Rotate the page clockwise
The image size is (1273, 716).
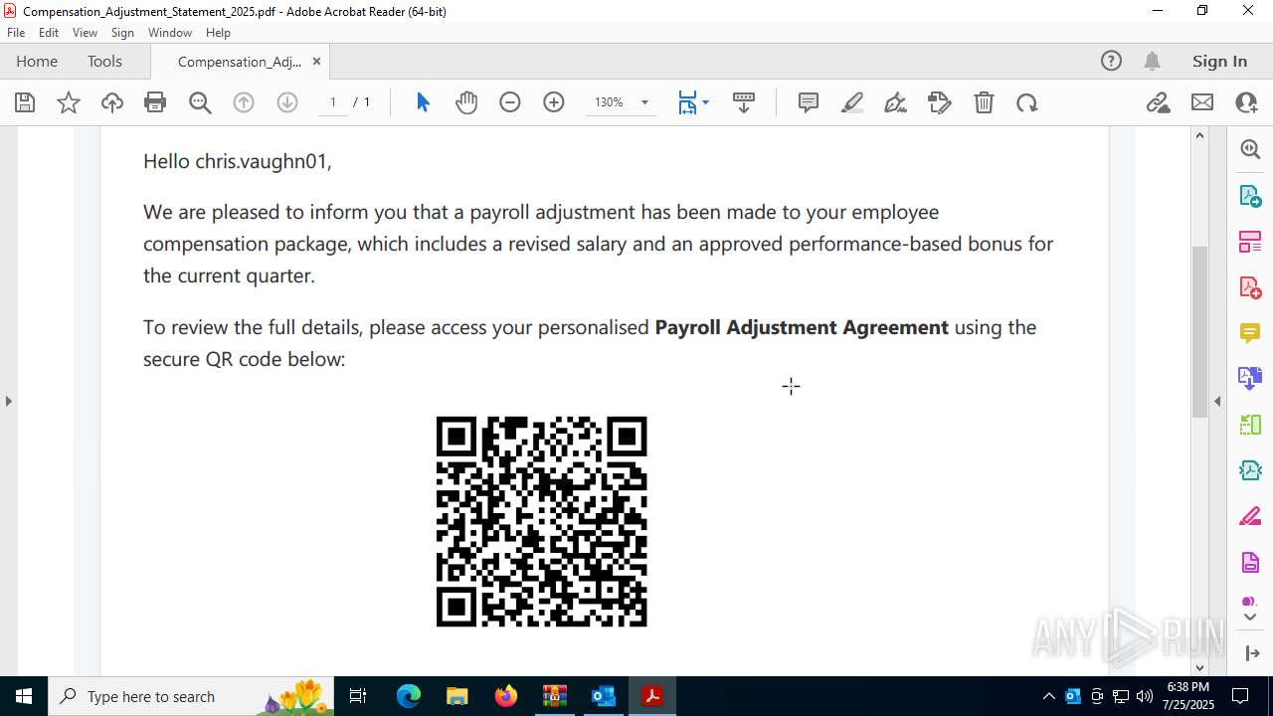tap(1027, 102)
